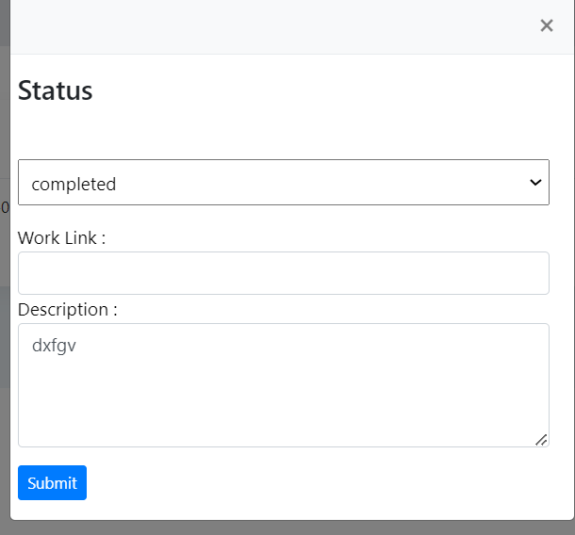Click the dimmed backdrop below the modal
This screenshot has width=575, height=535.
283,527
